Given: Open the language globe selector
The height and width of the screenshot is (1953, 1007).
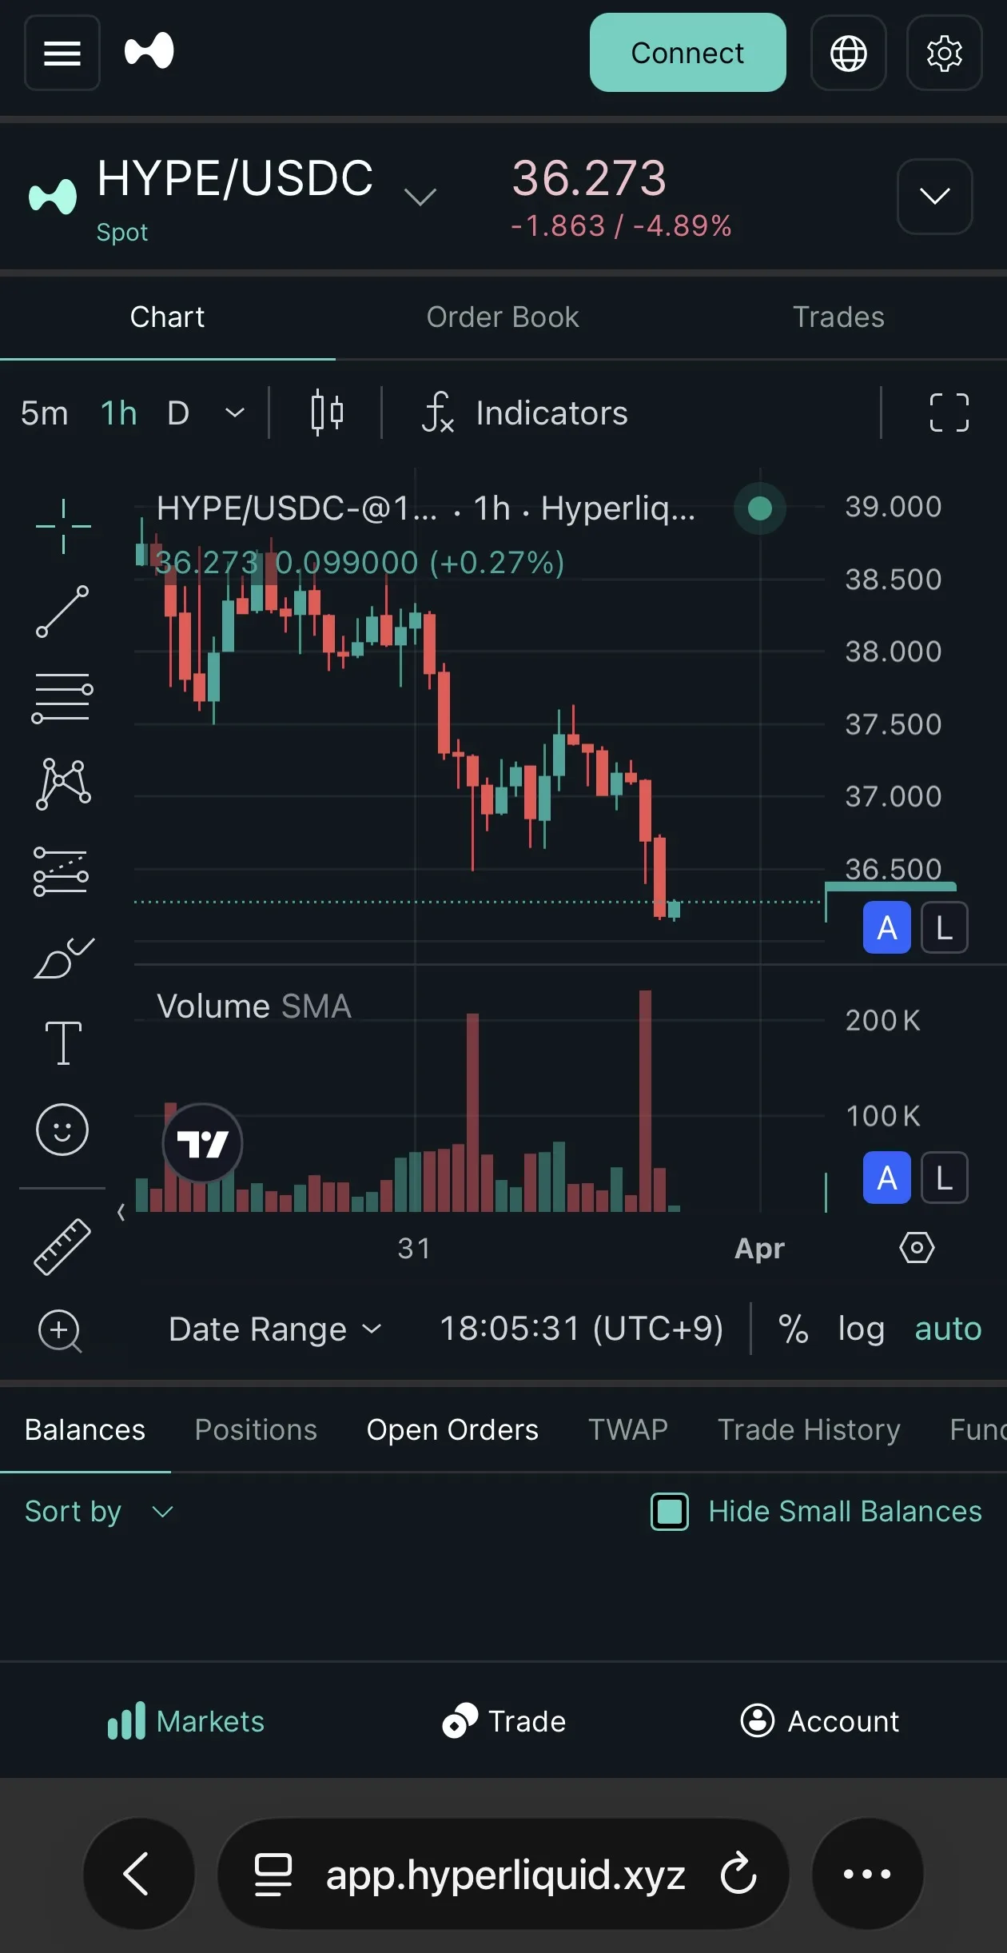Looking at the screenshot, I should point(848,53).
